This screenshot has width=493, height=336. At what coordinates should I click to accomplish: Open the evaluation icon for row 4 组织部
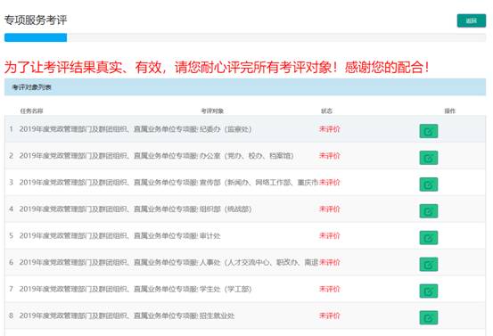click(429, 211)
